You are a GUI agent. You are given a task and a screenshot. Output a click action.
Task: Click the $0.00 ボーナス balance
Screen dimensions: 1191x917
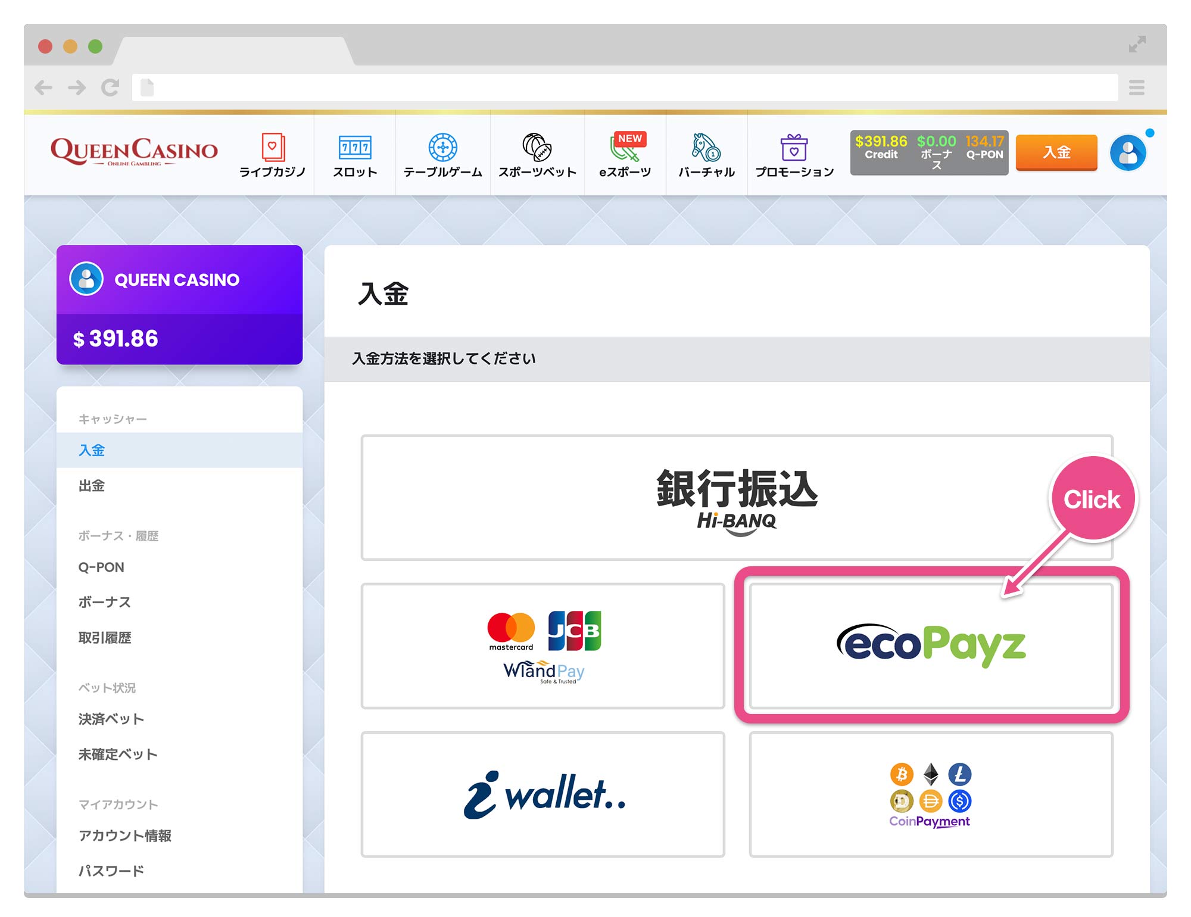click(x=936, y=152)
